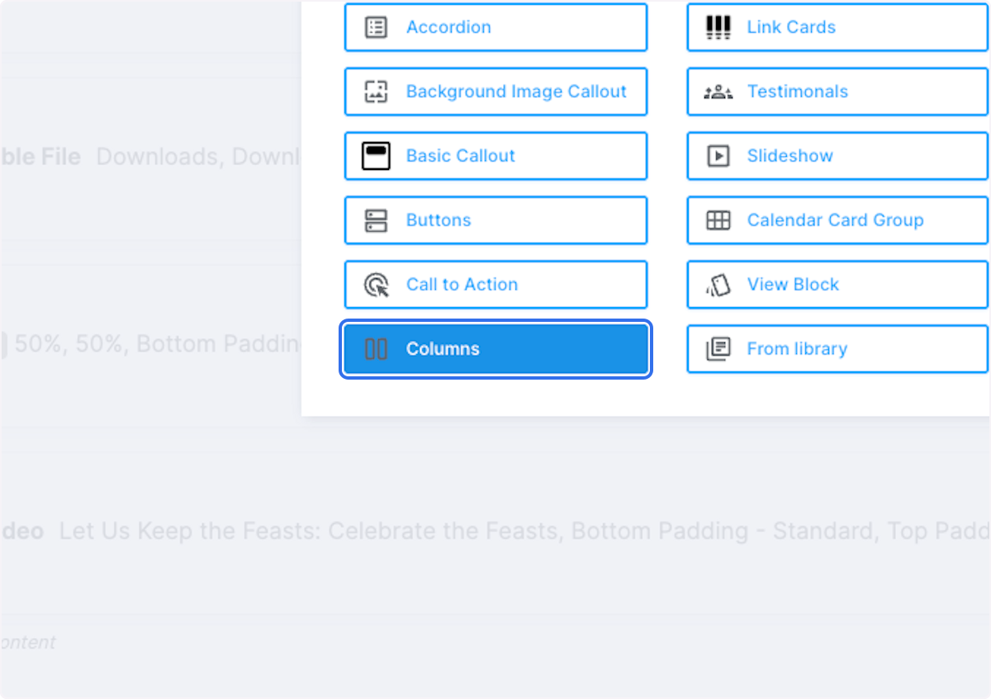This screenshot has width=991, height=699.
Task: Insert a Slideshow block
Action: tap(837, 155)
